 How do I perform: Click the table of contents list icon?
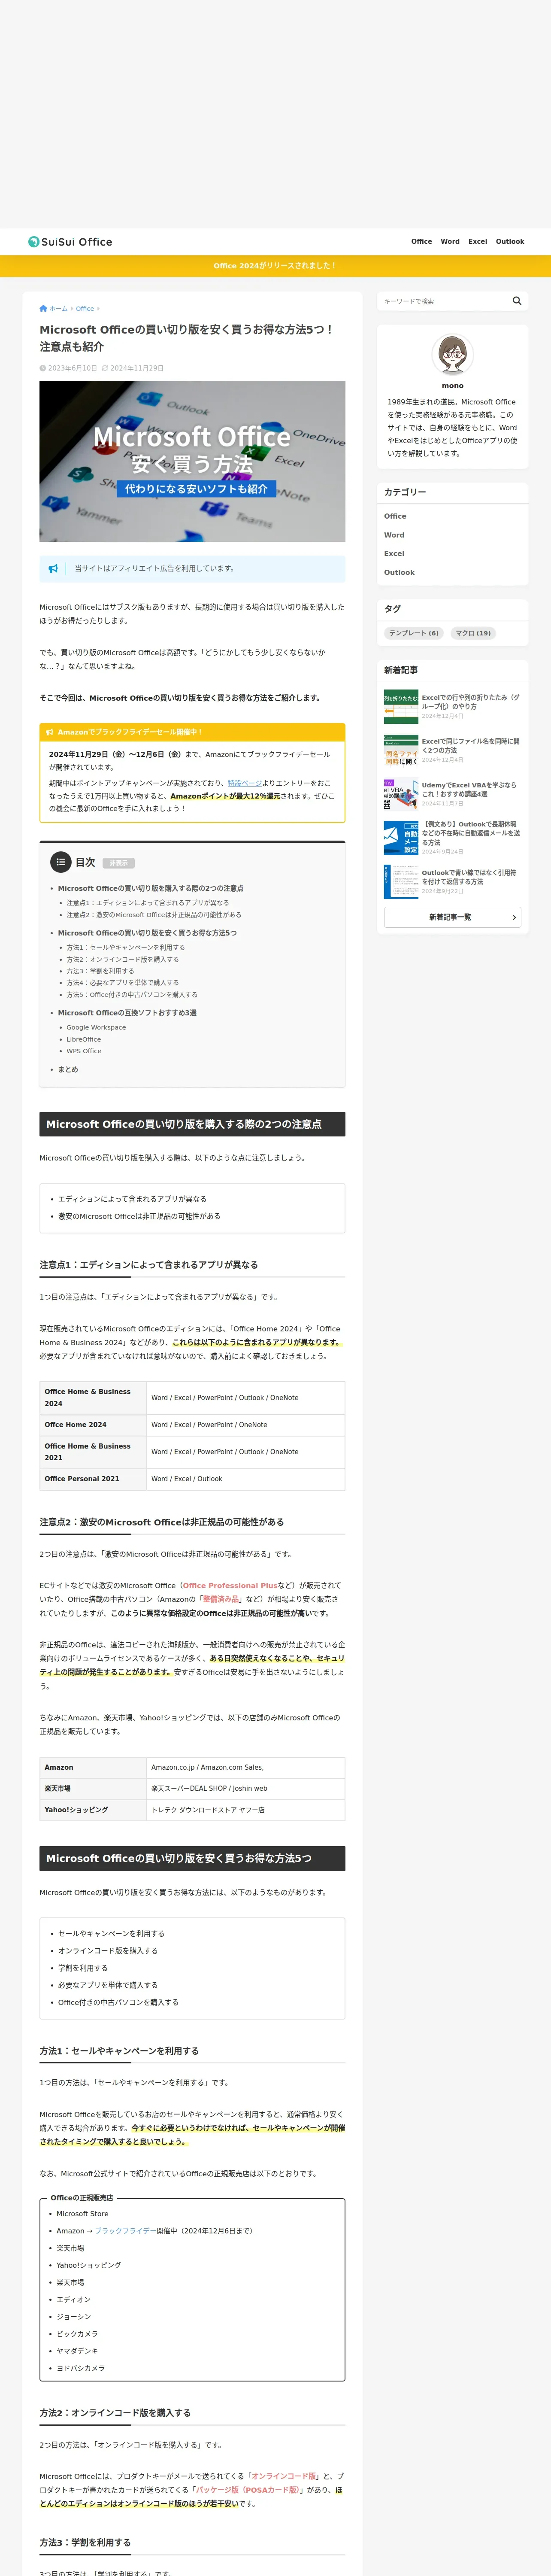pos(61,862)
